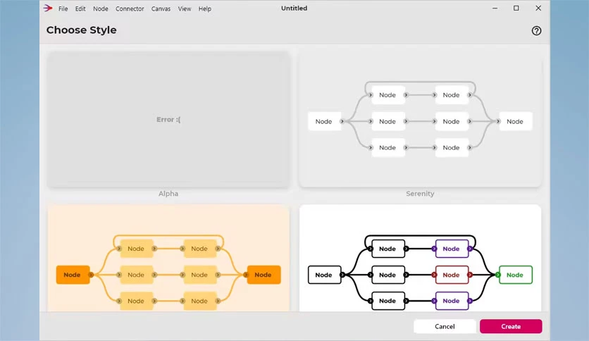Choose the Serenity style thumbnail
This screenshot has height=341, width=589.
coord(420,120)
